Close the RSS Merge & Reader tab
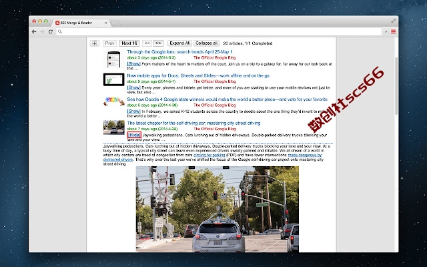Image resolution: width=427 pixels, height=267 pixels. tap(105, 23)
